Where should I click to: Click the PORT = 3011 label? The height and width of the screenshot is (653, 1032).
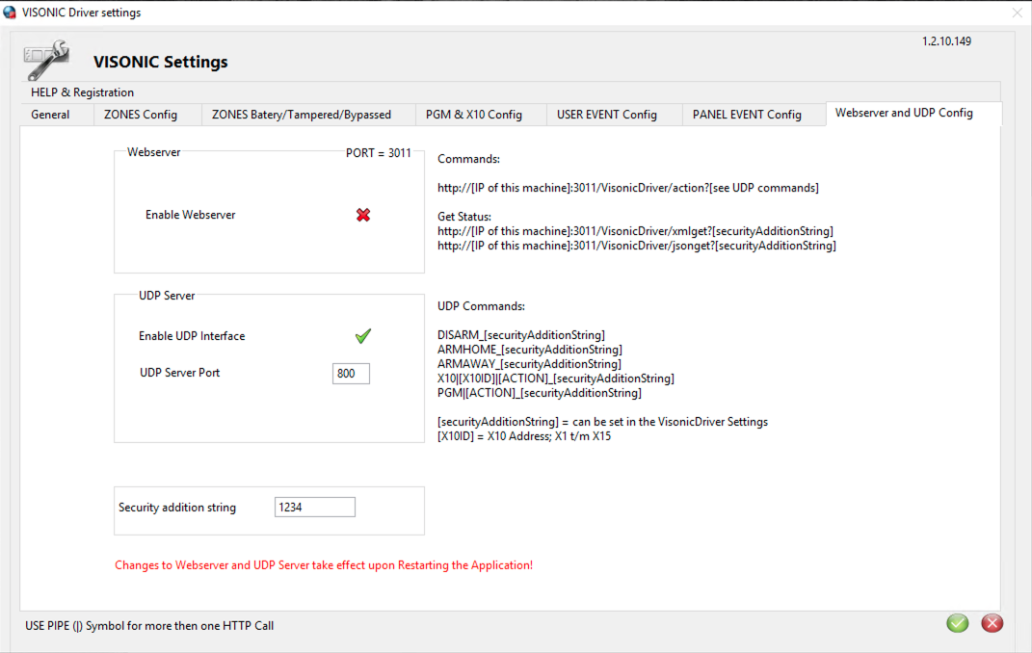379,152
